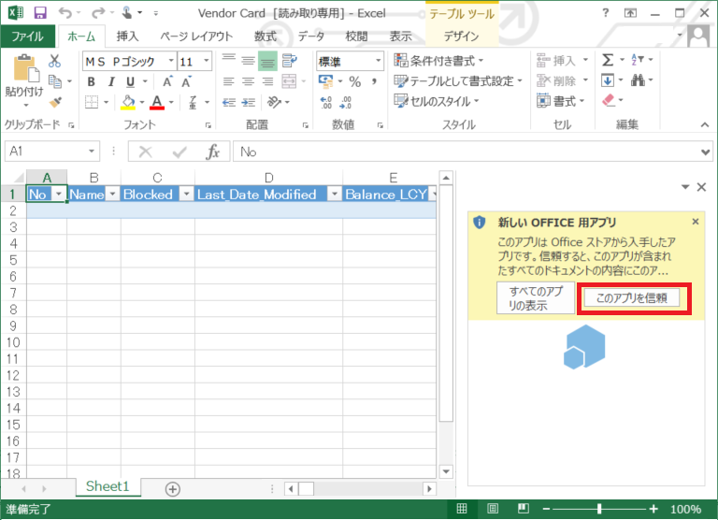Screen dimensions: 718x520
Task: Apply percent style
Action: tap(355, 81)
